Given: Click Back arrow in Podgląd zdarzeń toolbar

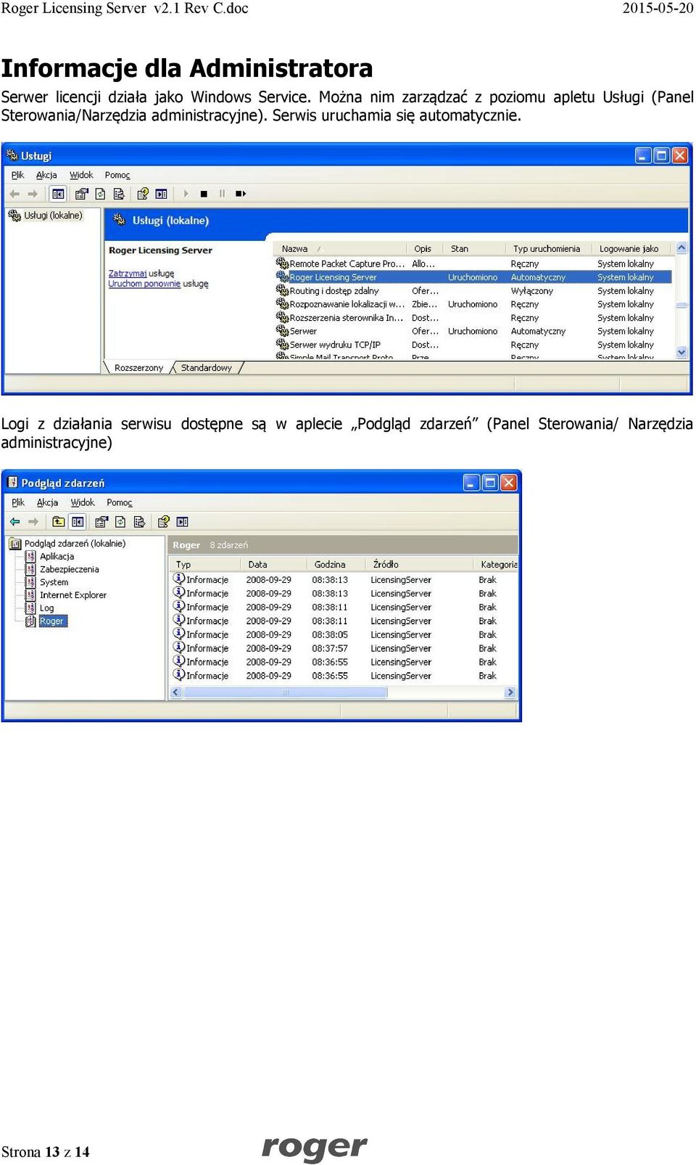Looking at the screenshot, I should (14, 522).
